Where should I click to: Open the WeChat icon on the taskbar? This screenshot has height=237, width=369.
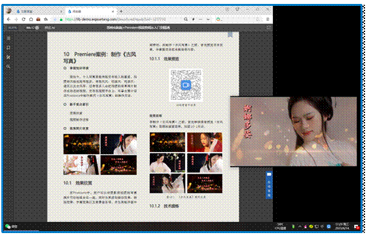click(8, 227)
